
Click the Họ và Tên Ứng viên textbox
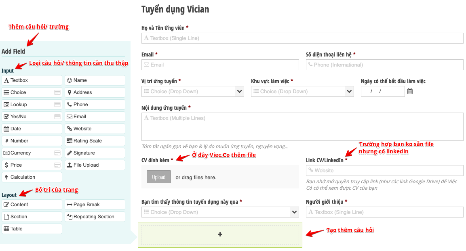302,38
